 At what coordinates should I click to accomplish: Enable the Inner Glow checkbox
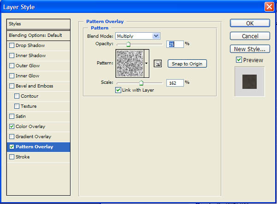(x=12, y=76)
